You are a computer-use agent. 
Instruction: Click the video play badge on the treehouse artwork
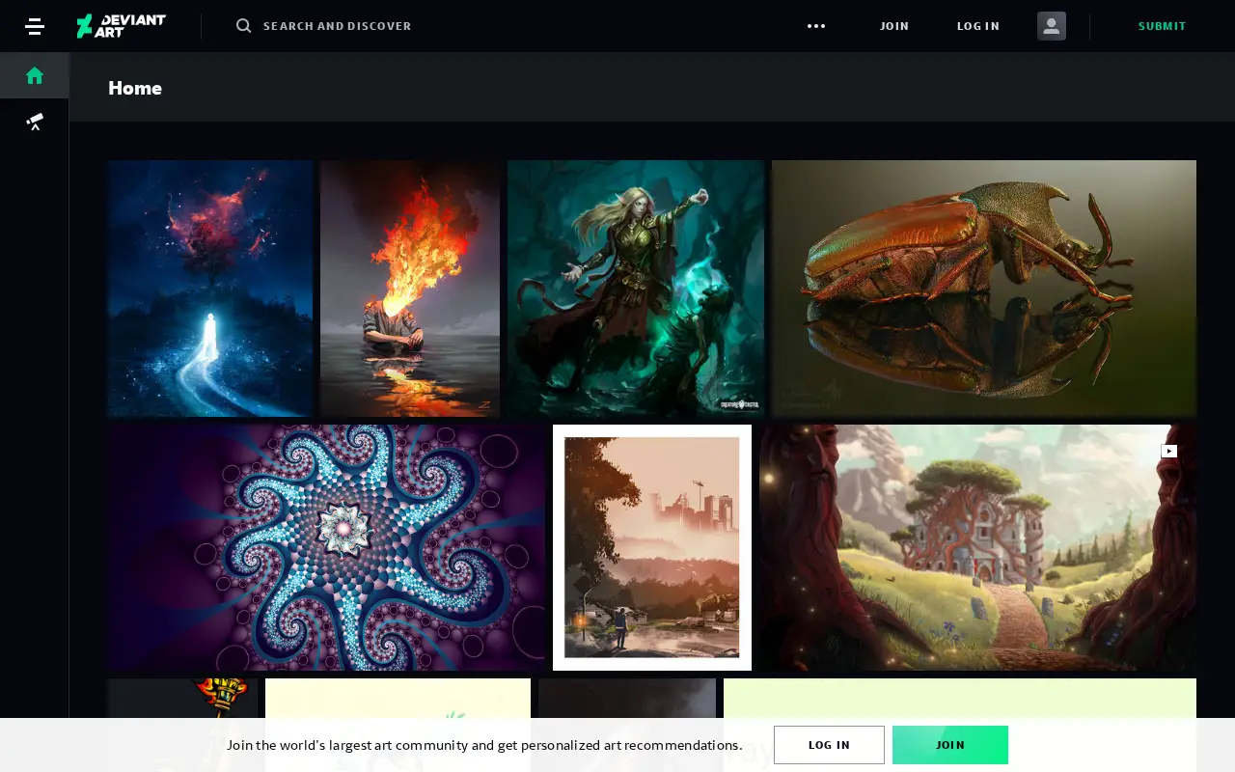click(1169, 451)
